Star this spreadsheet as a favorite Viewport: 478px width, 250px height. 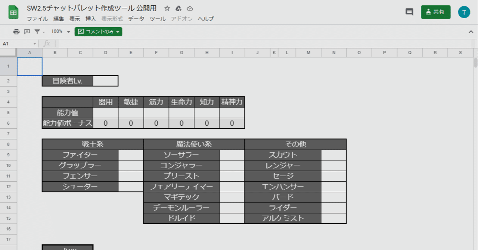[x=167, y=8]
